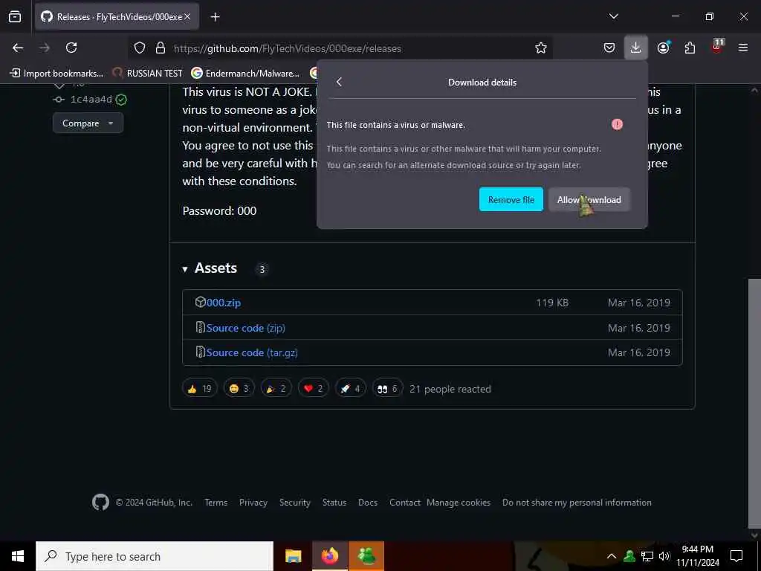761x571 pixels.
Task: Open the RUSSIAN TEST bookmark
Action: coord(147,74)
